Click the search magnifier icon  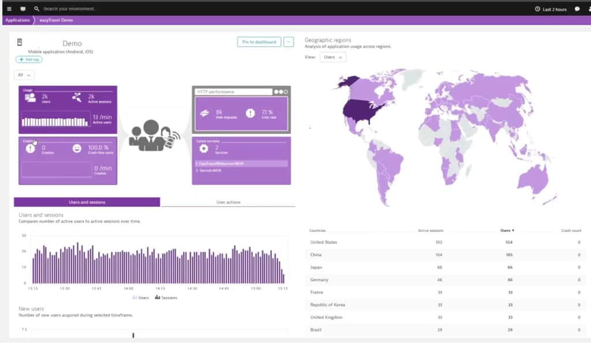pos(36,9)
